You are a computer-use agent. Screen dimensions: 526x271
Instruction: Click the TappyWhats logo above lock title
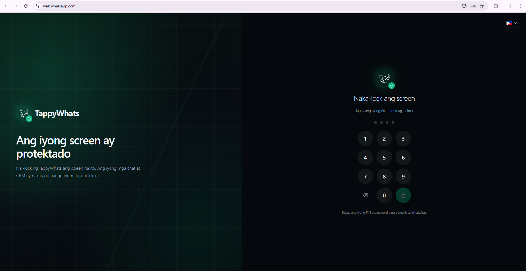pyautogui.click(x=384, y=79)
